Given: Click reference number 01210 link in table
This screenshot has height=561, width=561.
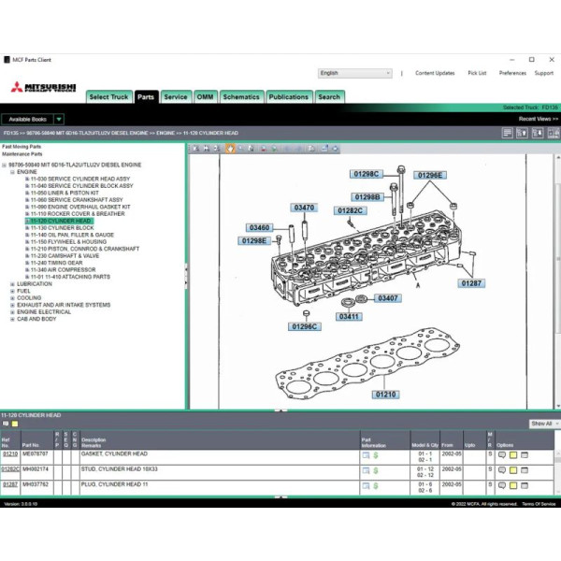Looking at the screenshot, I should coord(9,454).
